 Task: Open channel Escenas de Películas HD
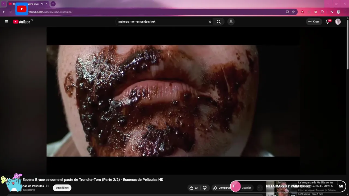tap(35, 186)
